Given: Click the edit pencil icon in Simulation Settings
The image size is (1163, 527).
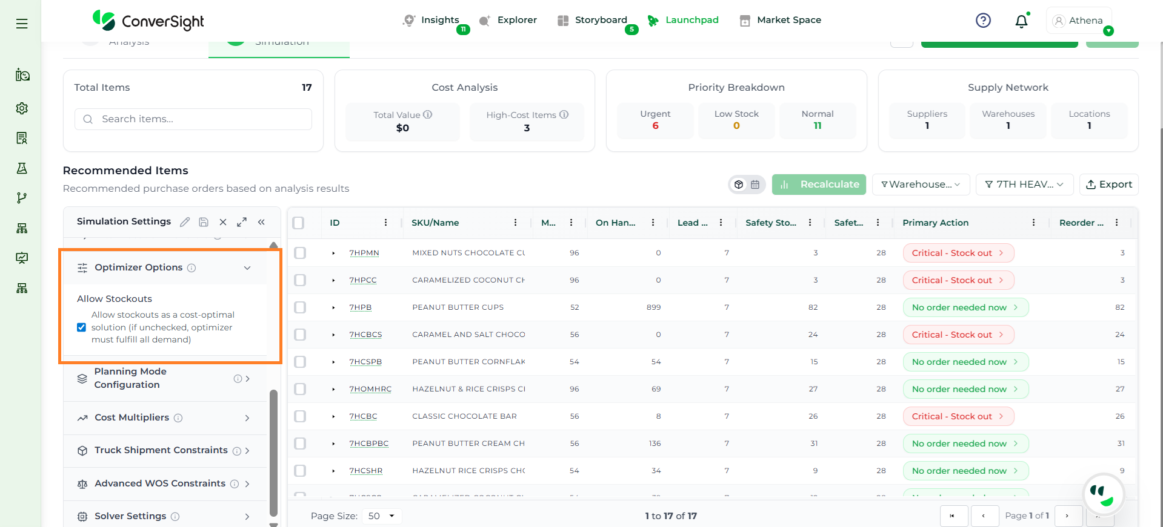Looking at the screenshot, I should 185,222.
